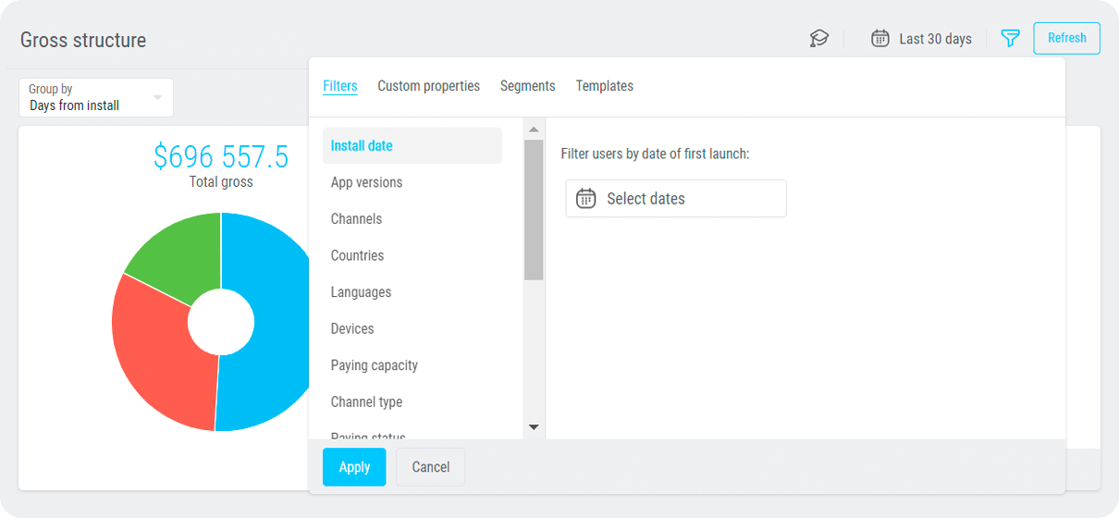This screenshot has width=1119, height=518.
Task: Choose the App versions filter
Action: click(x=366, y=182)
